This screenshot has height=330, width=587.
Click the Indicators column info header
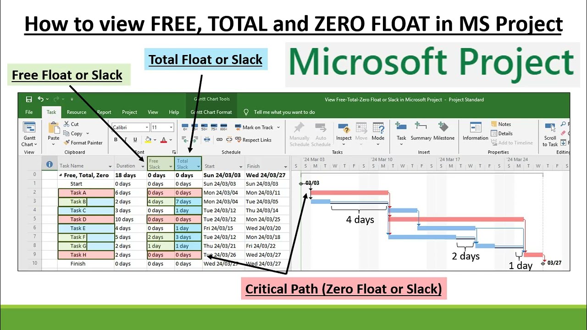[x=50, y=164]
